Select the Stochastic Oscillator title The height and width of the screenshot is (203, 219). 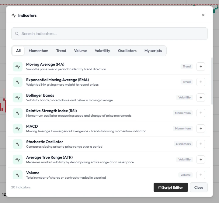(x=45, y=142)
